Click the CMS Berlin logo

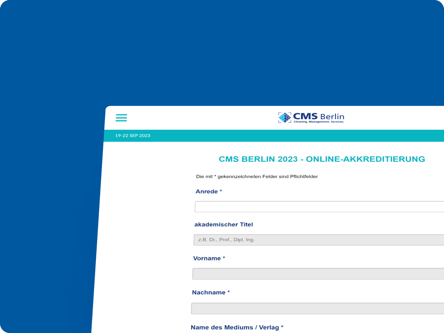311,118
